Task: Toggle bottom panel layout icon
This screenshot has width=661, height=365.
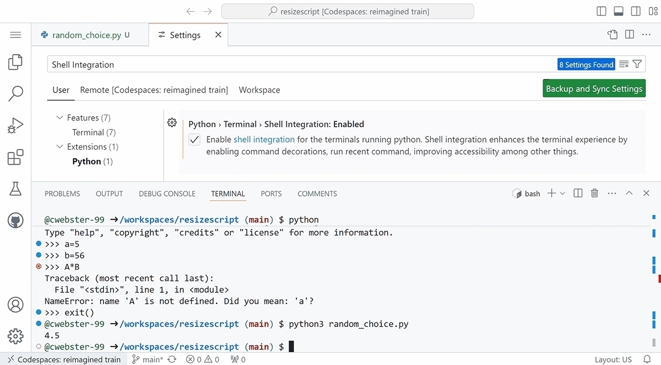Action: [x=619, y=11]
